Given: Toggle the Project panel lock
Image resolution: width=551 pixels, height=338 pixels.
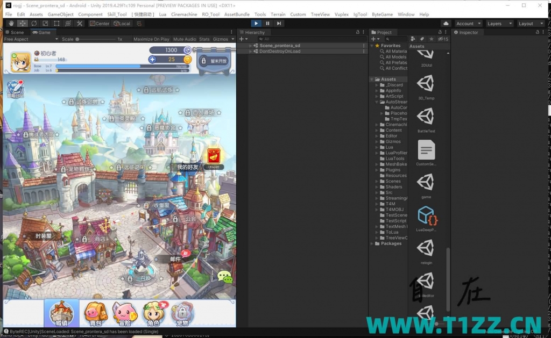Looking at the screenshot, I should click(440, 32).
